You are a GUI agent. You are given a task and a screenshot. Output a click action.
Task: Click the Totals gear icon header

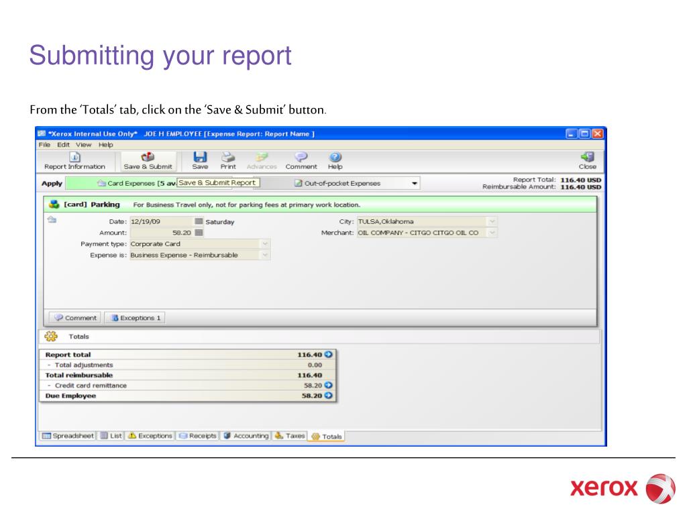tap(51, 337)
